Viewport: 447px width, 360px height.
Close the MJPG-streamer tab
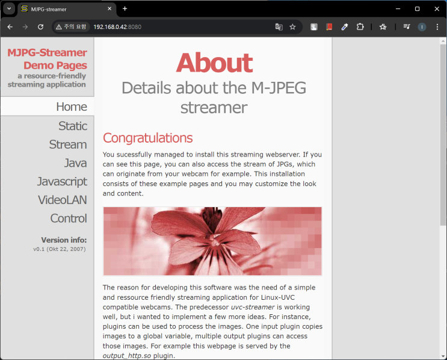click(x=109, y=9)
